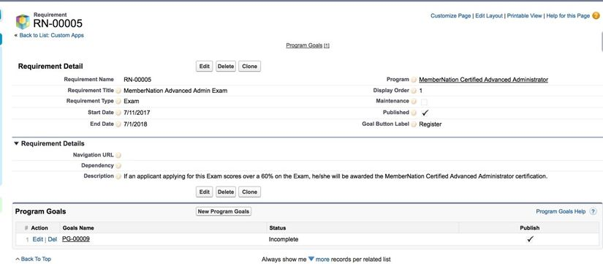Click help bubble next to Requirement Type

(x=118, y=101)
